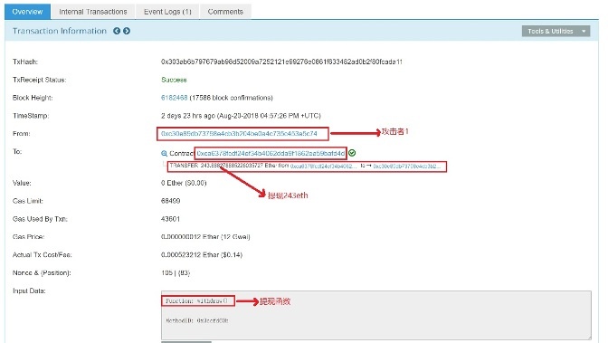Click transfer destination address link
This screenshot has height=343, width=608.
tap(407, 166)
